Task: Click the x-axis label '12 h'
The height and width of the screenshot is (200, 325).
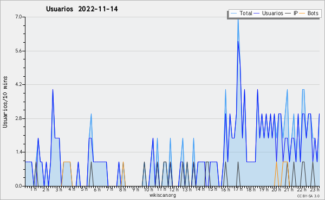Action: click(x=174, y=189)
